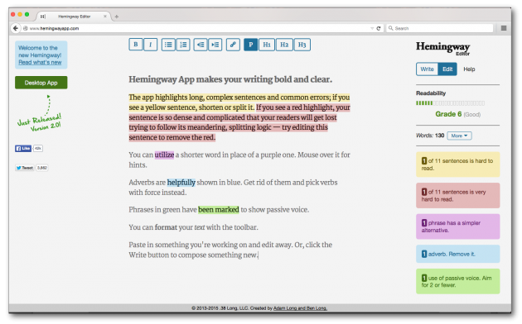Click the Facebook like count bubble
Screen dimensions: 522x324
[38, 149]
